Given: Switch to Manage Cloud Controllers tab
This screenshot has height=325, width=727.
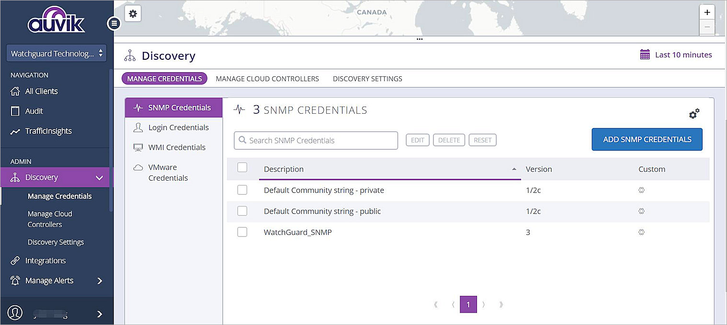Looking at the screenshot, I should (x=267, y=79).
